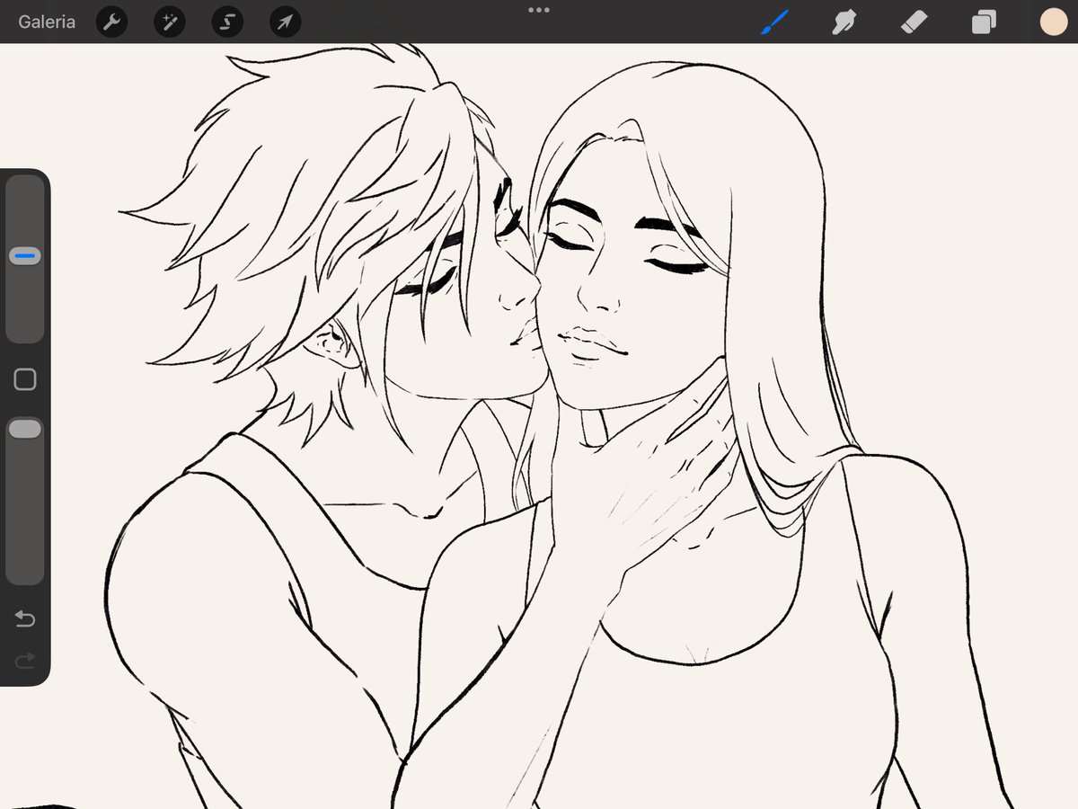Tap the three-dot canvas options

pyautogui.click(x=539, y=10)
